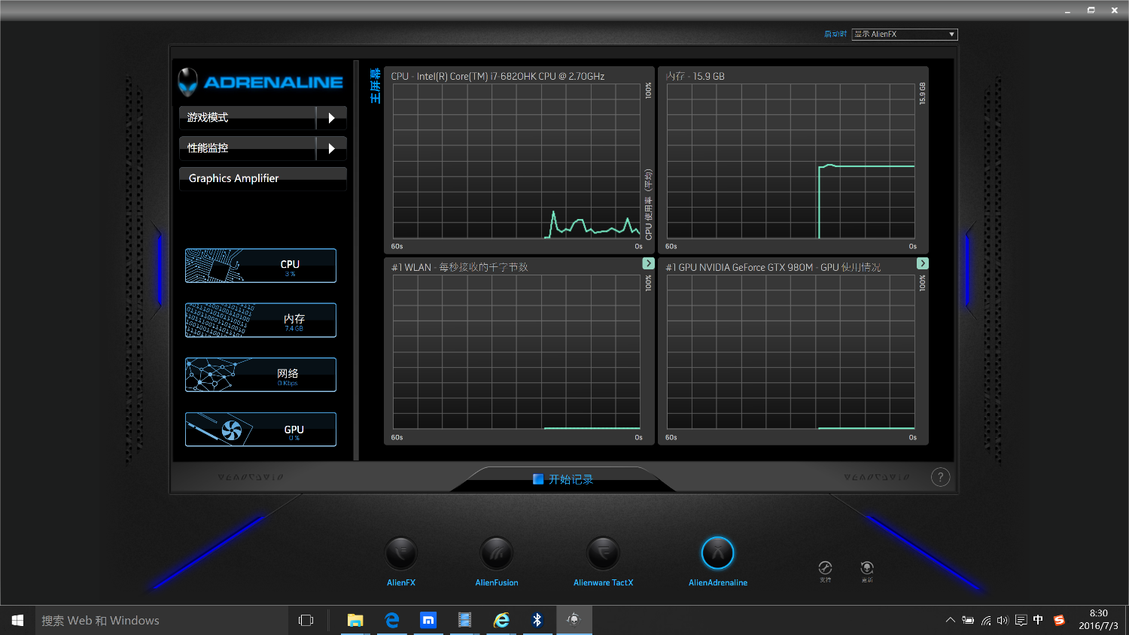The height and width of the screenshot is (635, 1129).
Task: Click the #1 WLAN graph panel
Action: (x=519, y=351)
